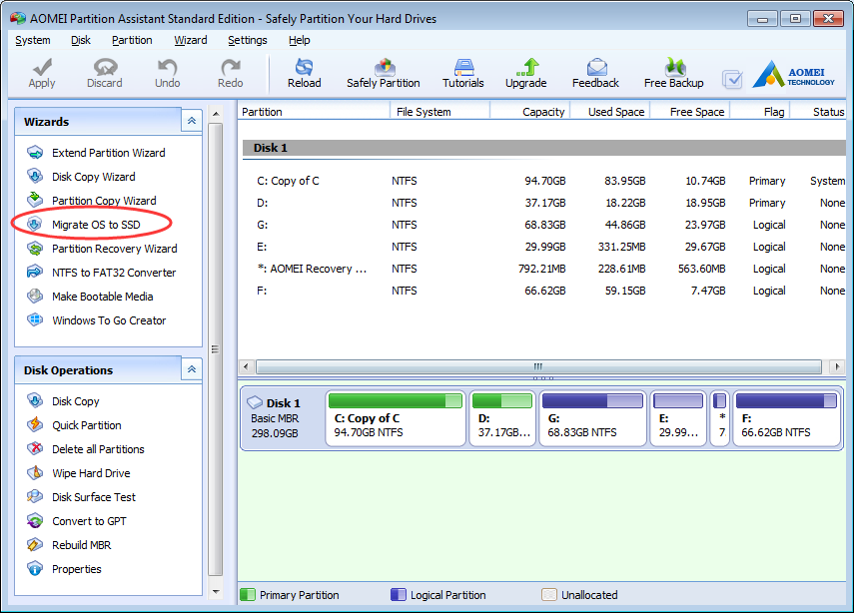
Task: Click the Discard toolbar icon
Action: coord(105,74)
